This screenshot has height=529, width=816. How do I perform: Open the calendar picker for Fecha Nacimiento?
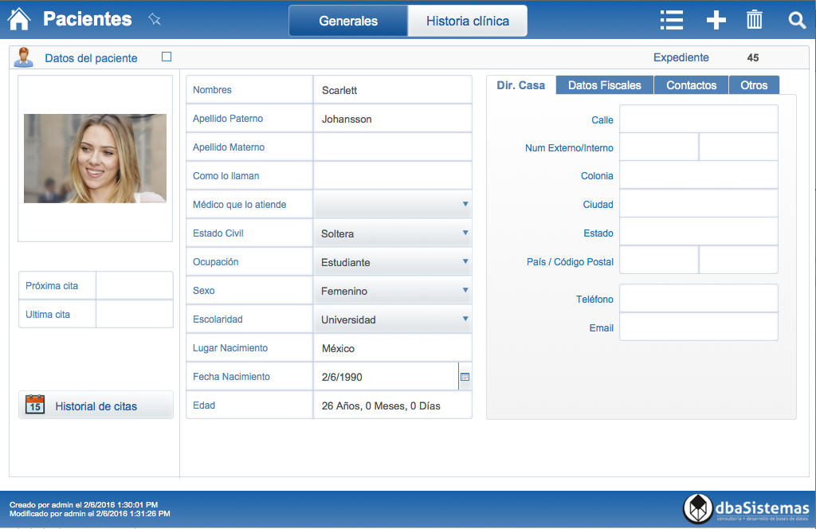465,377
